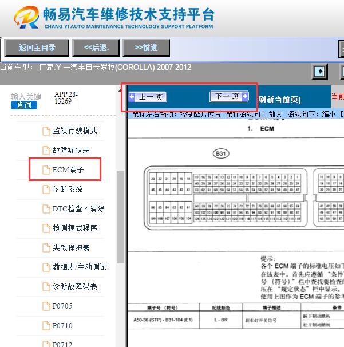Click the 查询 search button

24,105
